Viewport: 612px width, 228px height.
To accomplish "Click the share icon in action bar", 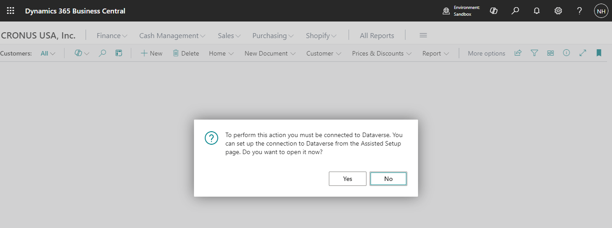I will (518, 53).
